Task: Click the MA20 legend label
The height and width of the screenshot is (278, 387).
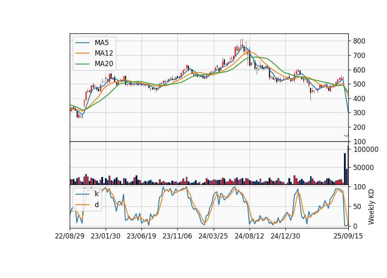Action: pos(104,64)
